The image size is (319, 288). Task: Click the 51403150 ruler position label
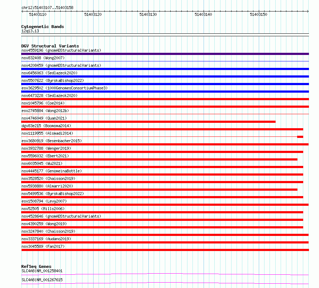(x=258, y=14)
